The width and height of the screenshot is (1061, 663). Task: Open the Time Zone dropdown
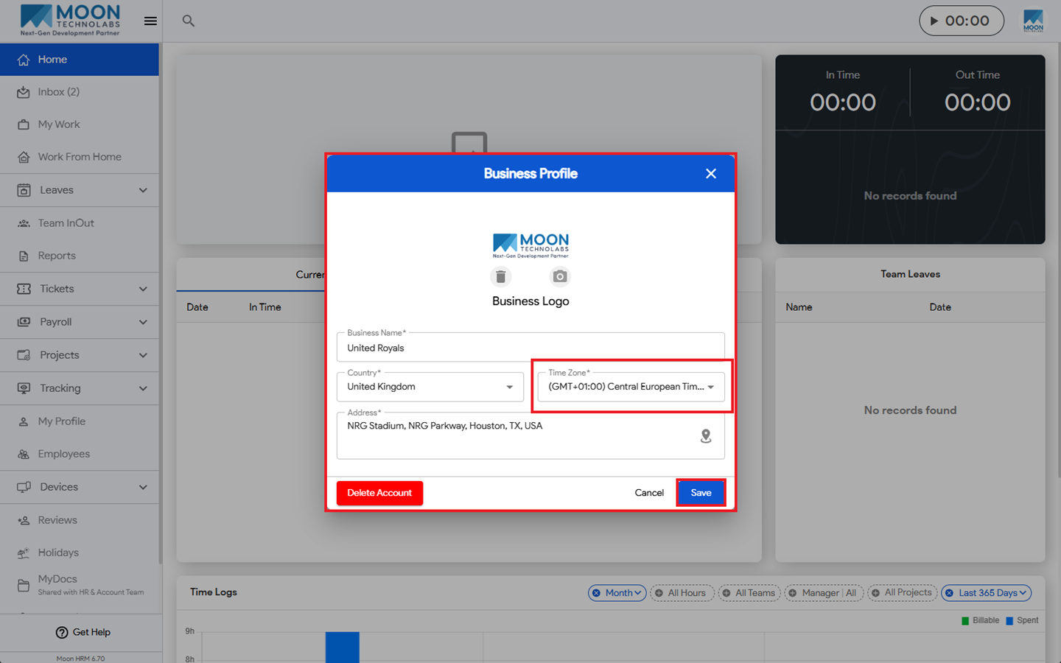(x=631, y=387)
